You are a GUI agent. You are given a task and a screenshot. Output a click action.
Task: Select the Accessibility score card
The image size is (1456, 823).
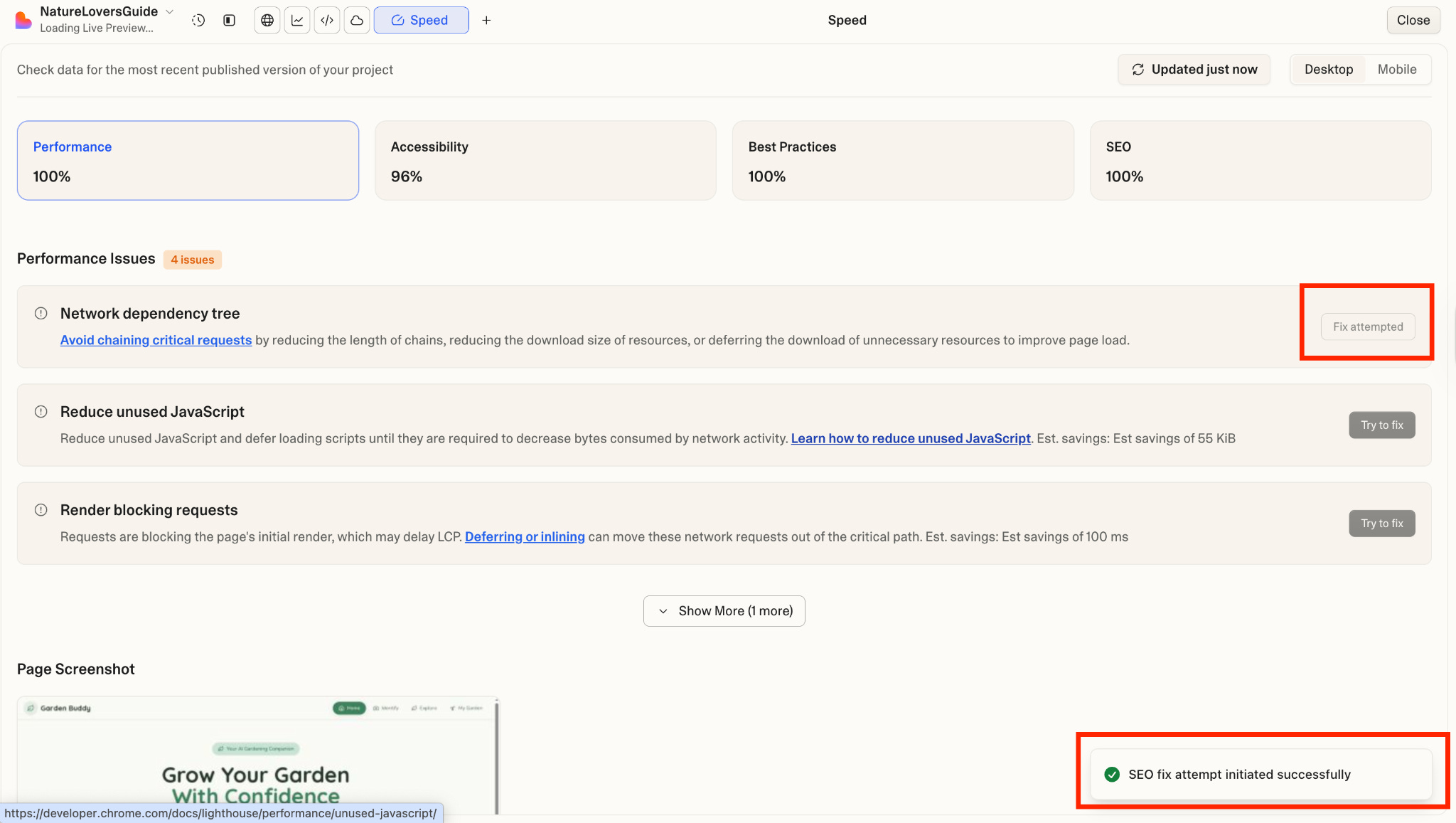pos(545,161)
